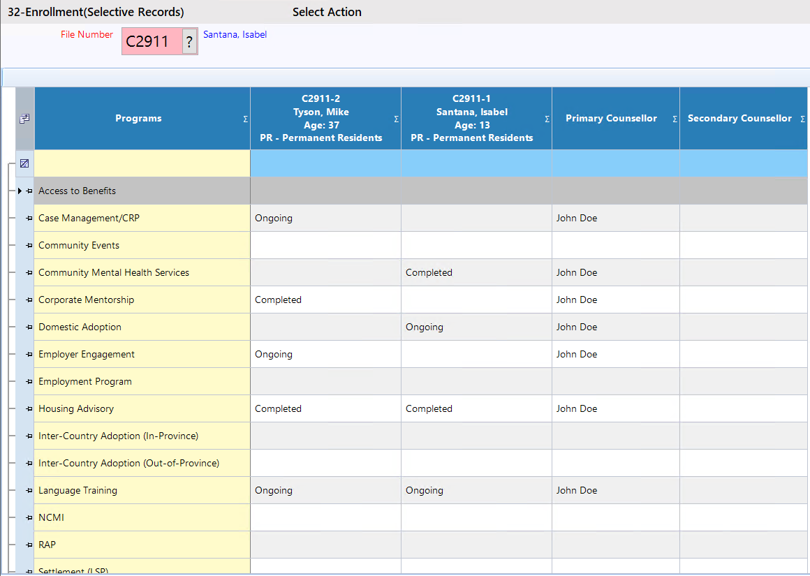Click the Secondary Counsellor filter cell

click(x=744, y=164)
